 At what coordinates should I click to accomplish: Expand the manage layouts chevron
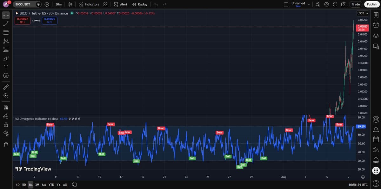(309, 4)
